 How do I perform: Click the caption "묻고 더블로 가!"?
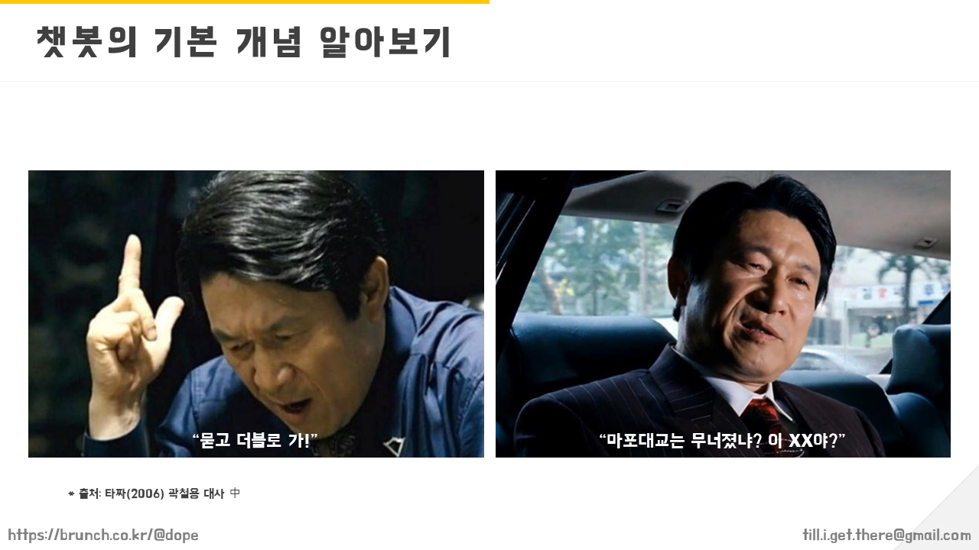tap(255, 440)
